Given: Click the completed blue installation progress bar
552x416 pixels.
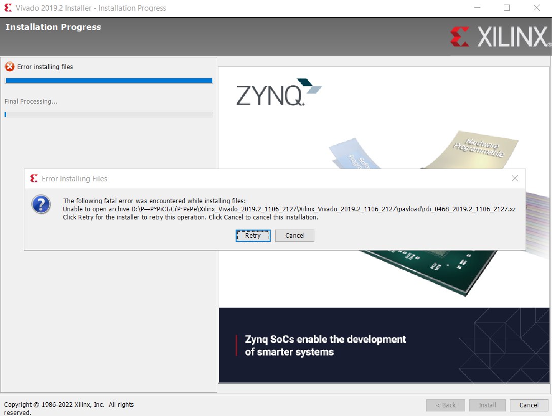Looking at the screenshot, I should click(x=108, y=80).
